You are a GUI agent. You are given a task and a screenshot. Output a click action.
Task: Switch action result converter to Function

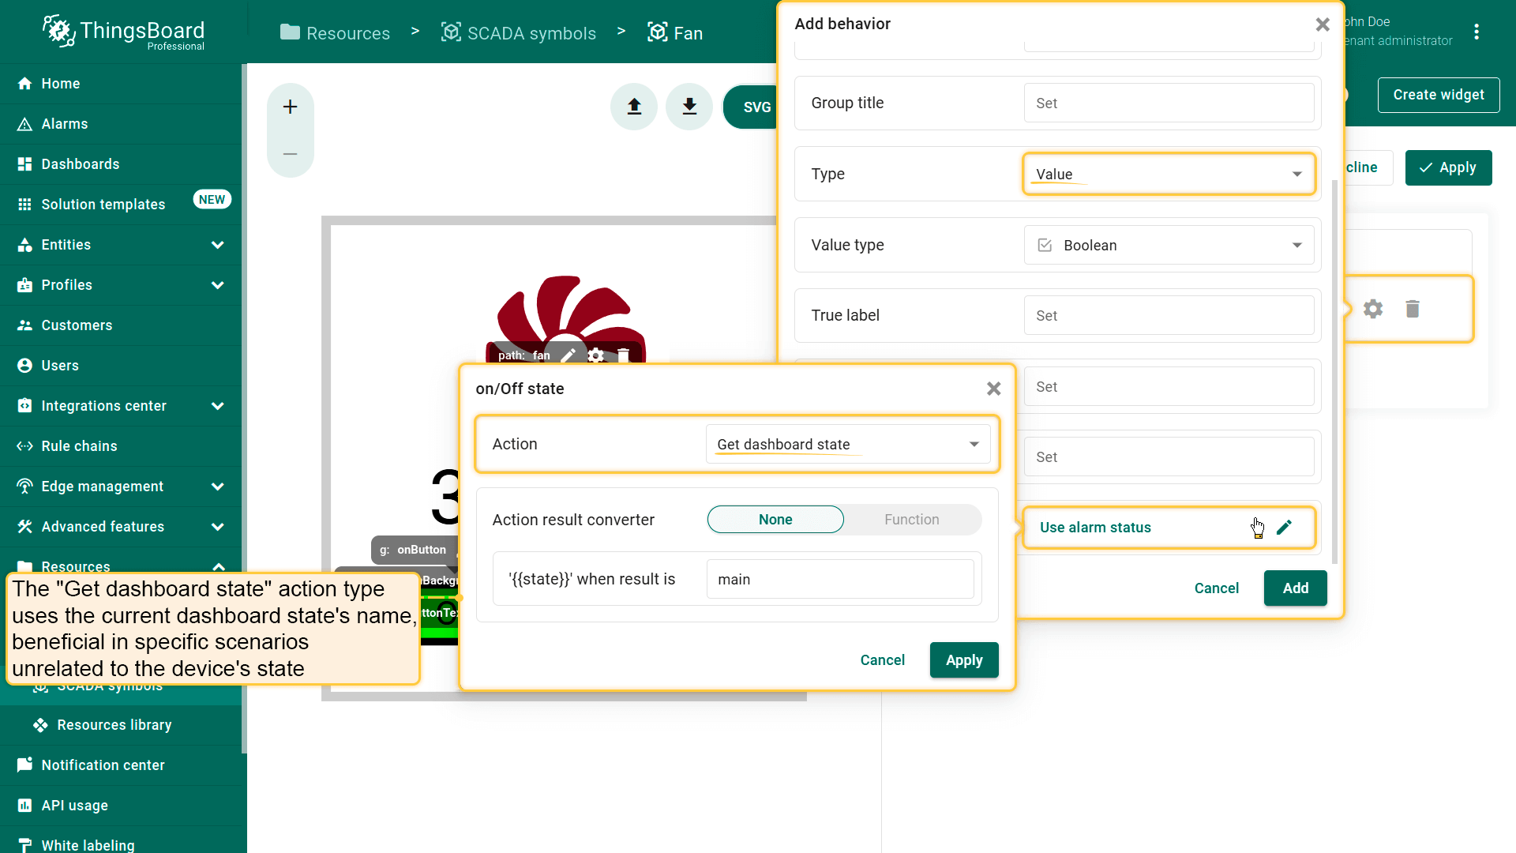(x=911, y=520)
